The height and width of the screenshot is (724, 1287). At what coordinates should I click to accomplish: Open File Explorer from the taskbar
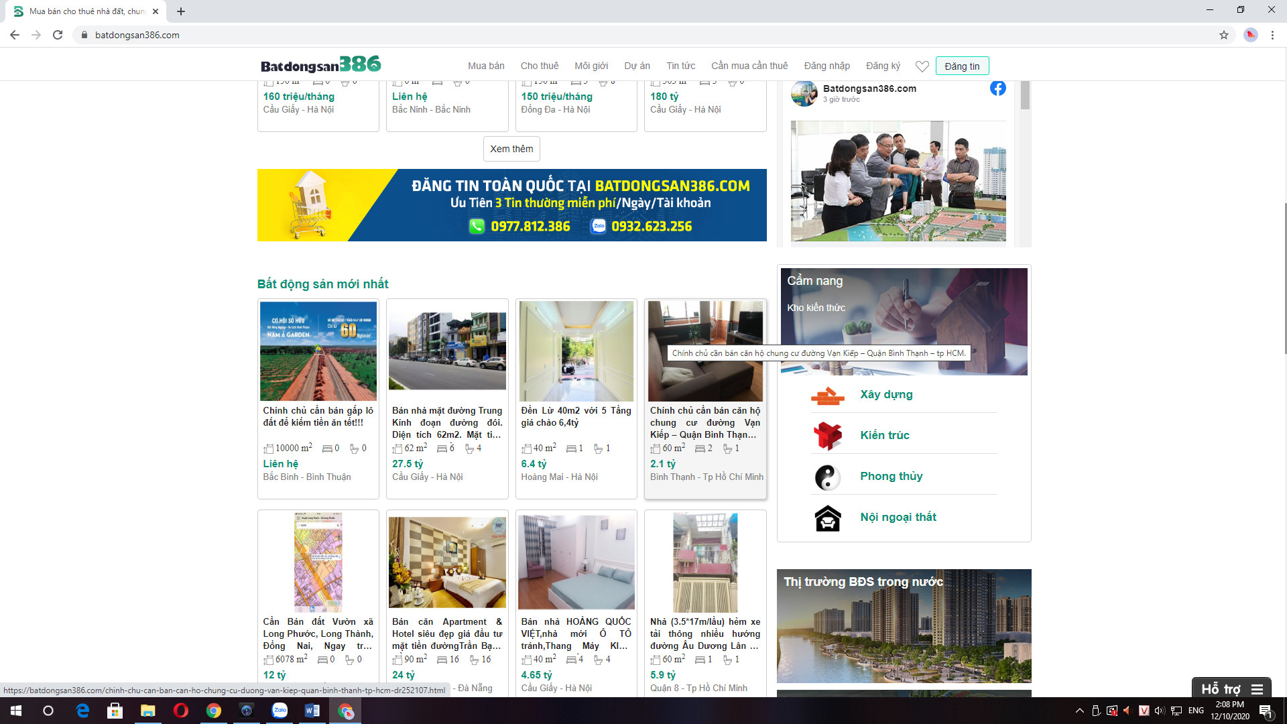pyautogui.click(x=147, y=711)
